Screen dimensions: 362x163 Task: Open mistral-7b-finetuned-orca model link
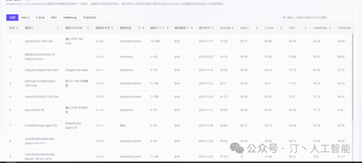(x=40, y=56)
